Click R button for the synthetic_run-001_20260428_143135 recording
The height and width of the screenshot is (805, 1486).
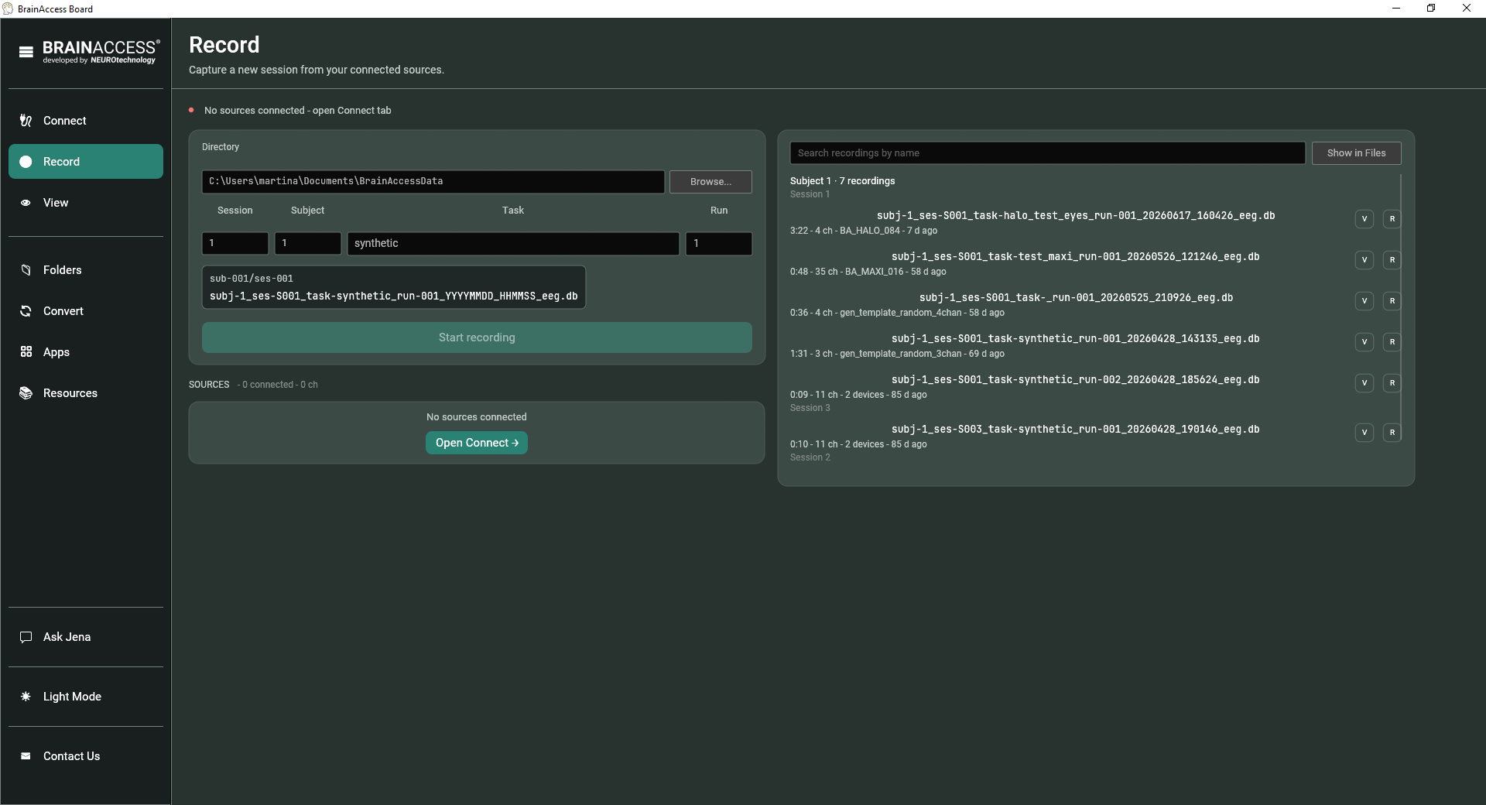pyautogui.click(x=1392, y=342)
